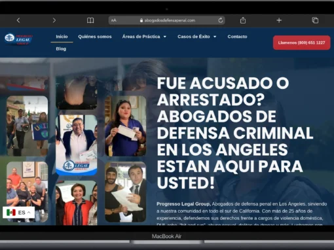Reload the page with the refresh icon
This screenshot has height=250, width=334.
click(x=221, y=20)
